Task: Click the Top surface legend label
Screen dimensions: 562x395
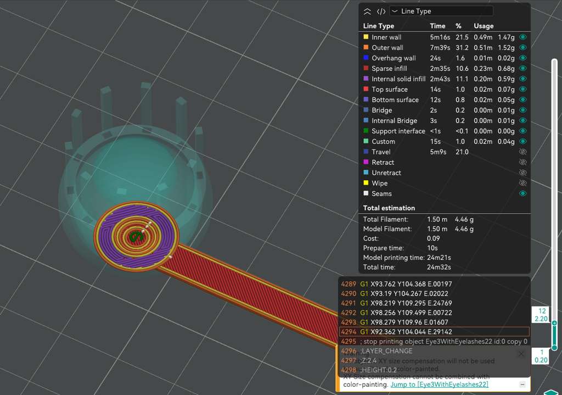Action: (390, 89)
